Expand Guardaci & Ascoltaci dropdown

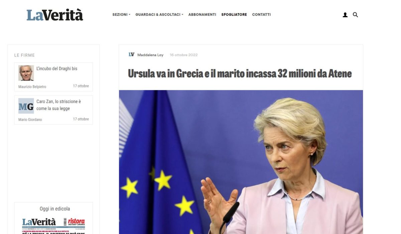pos(159,15)
